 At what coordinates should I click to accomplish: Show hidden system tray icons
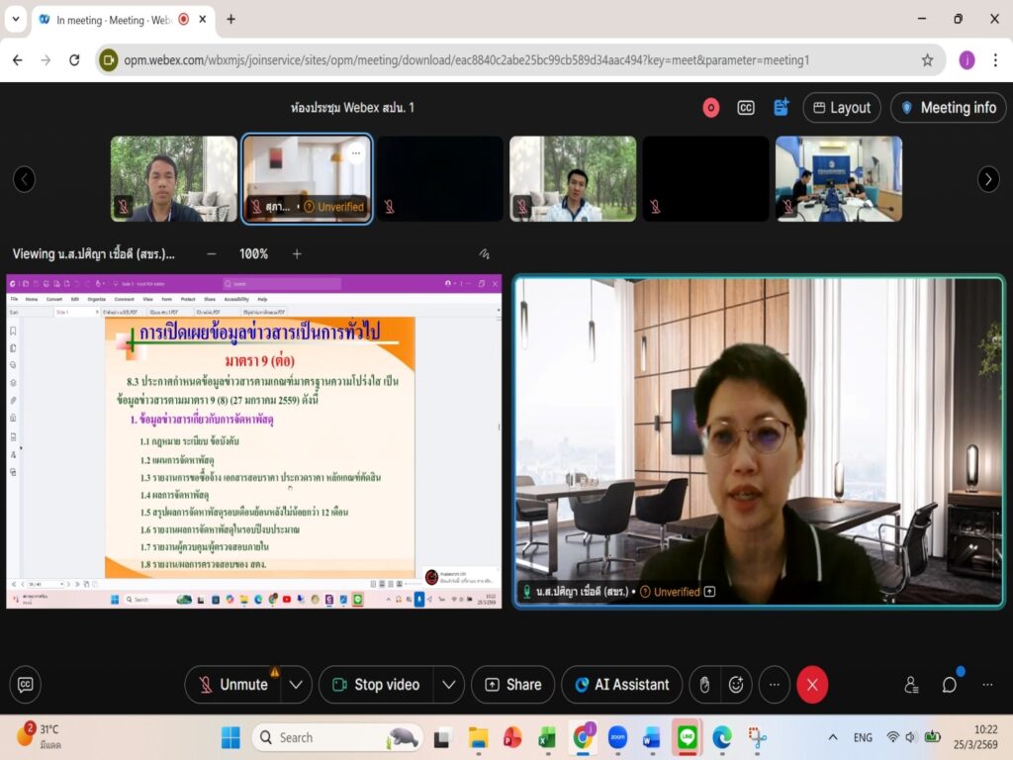[833, 737]
